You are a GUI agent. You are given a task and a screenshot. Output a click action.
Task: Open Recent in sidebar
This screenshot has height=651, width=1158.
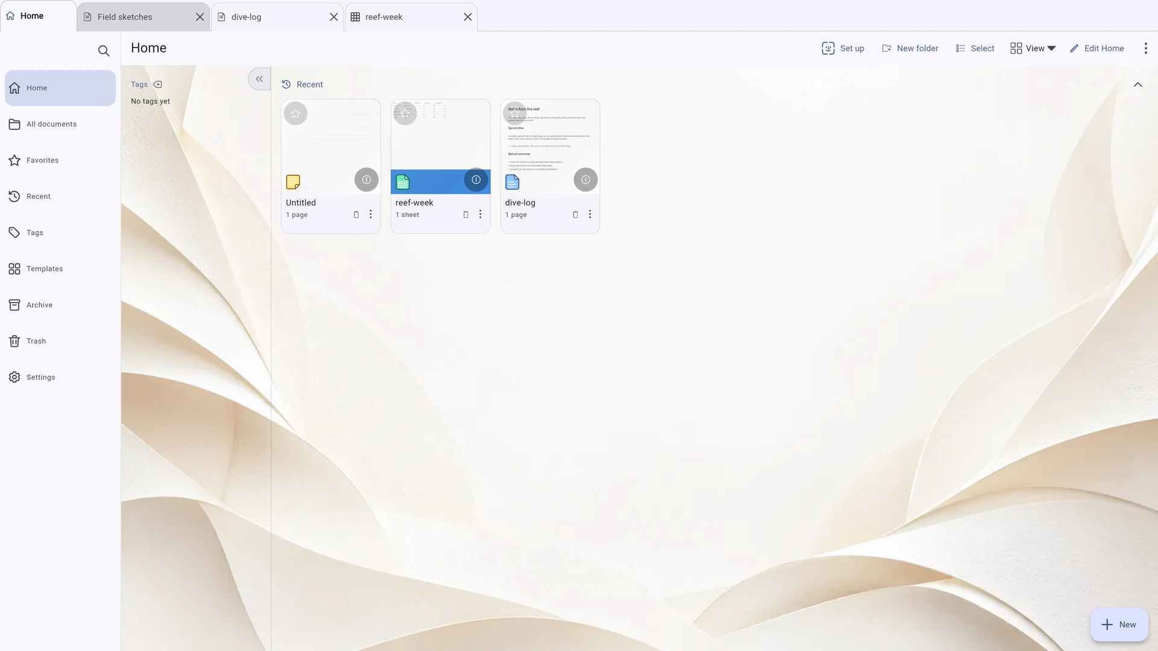click(60, 197)
